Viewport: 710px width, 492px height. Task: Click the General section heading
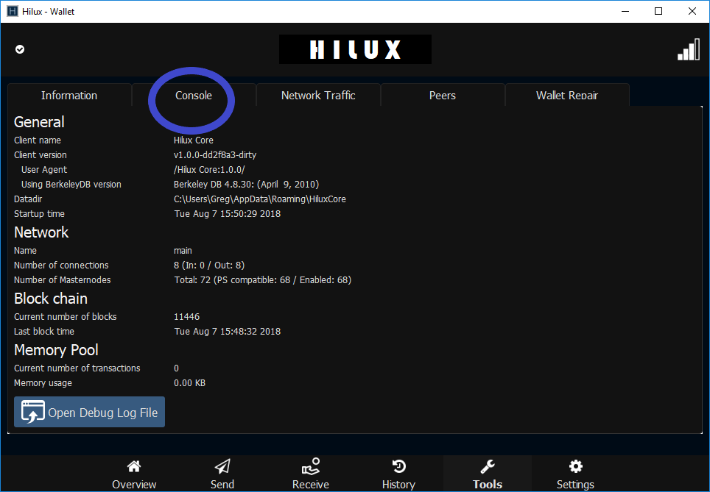click(x=39, y=122)
